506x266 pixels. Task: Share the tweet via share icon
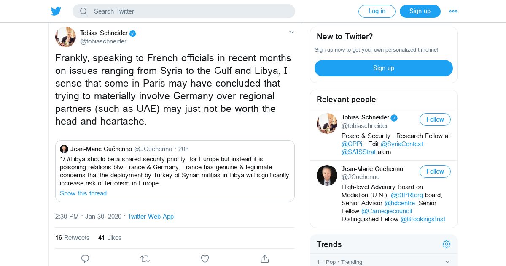(x=265, y=259)
